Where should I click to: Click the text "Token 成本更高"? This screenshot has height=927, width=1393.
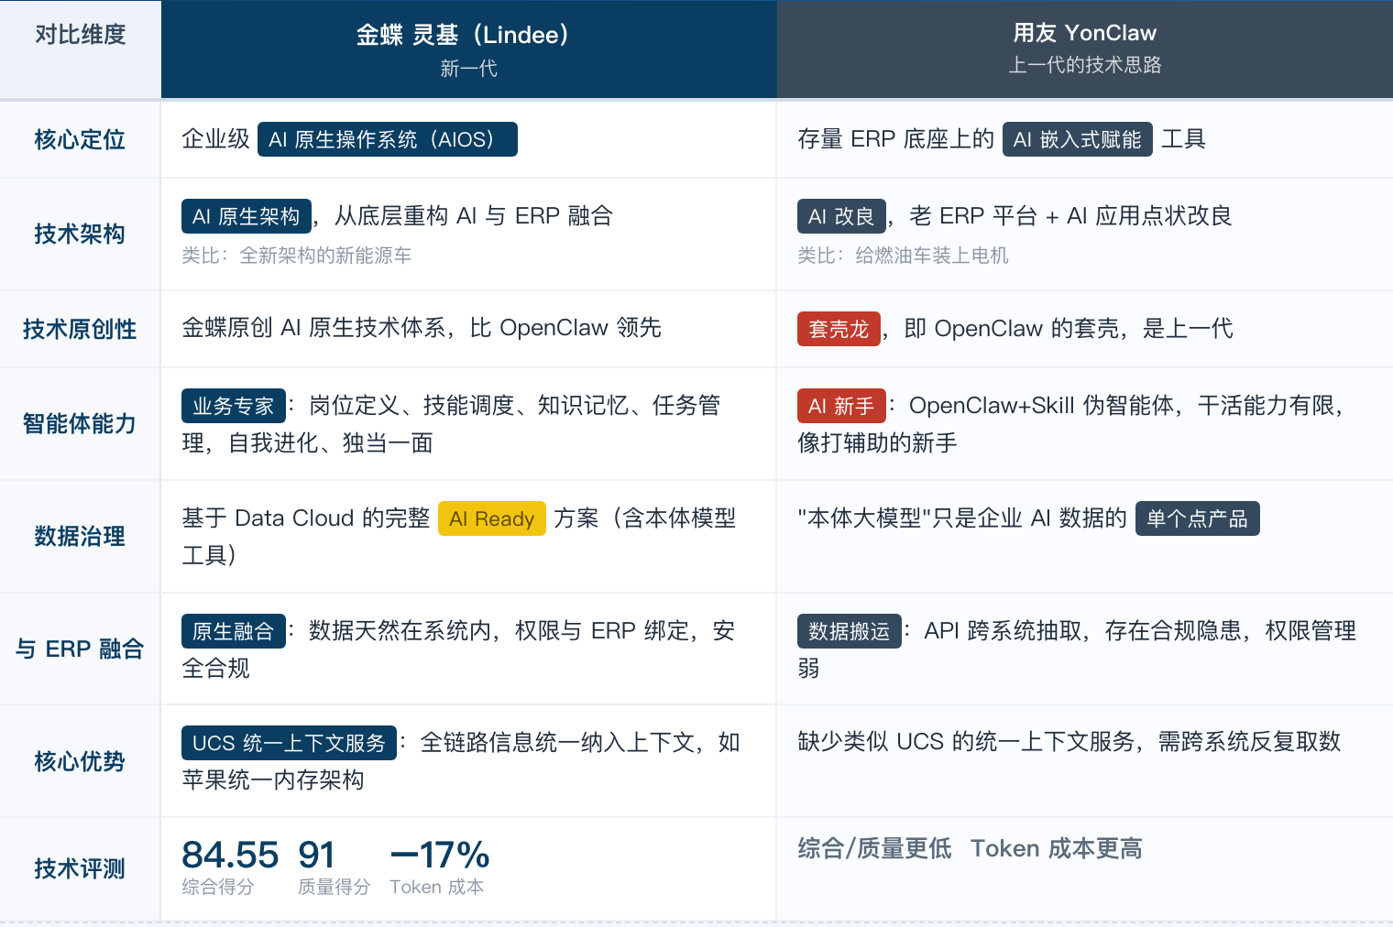click(1057, 848)
